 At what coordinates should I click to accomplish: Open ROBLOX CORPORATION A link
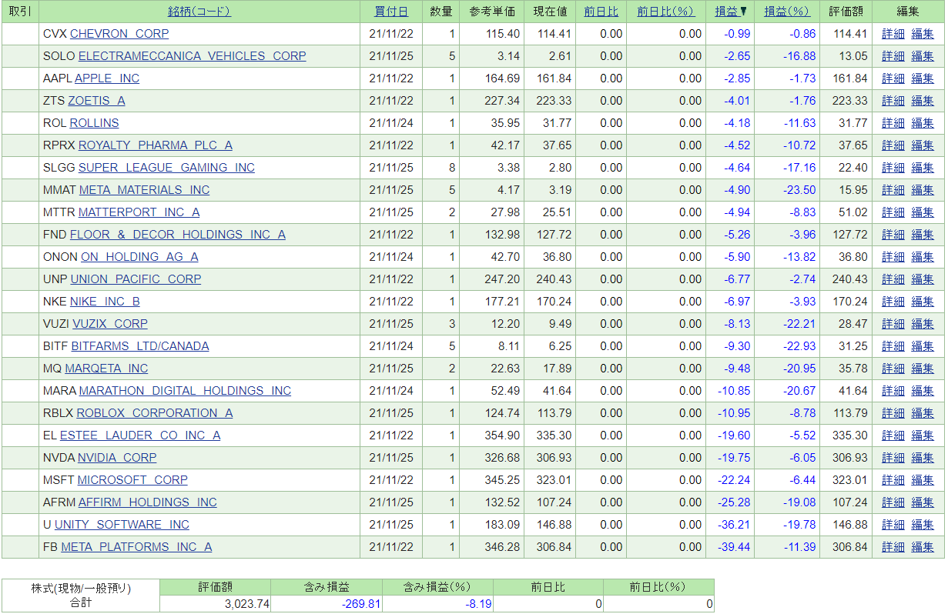point(155,413)
